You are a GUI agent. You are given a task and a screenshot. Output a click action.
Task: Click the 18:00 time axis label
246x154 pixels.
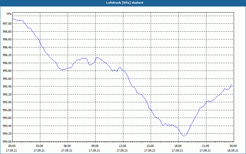coord(178,146)
